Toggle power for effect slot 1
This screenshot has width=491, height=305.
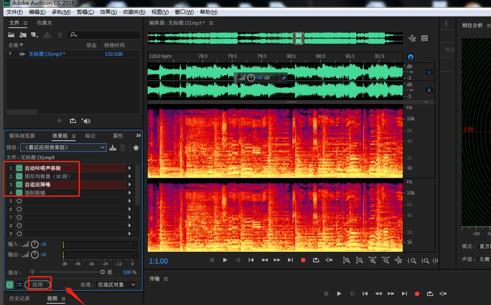pos(19,168)
